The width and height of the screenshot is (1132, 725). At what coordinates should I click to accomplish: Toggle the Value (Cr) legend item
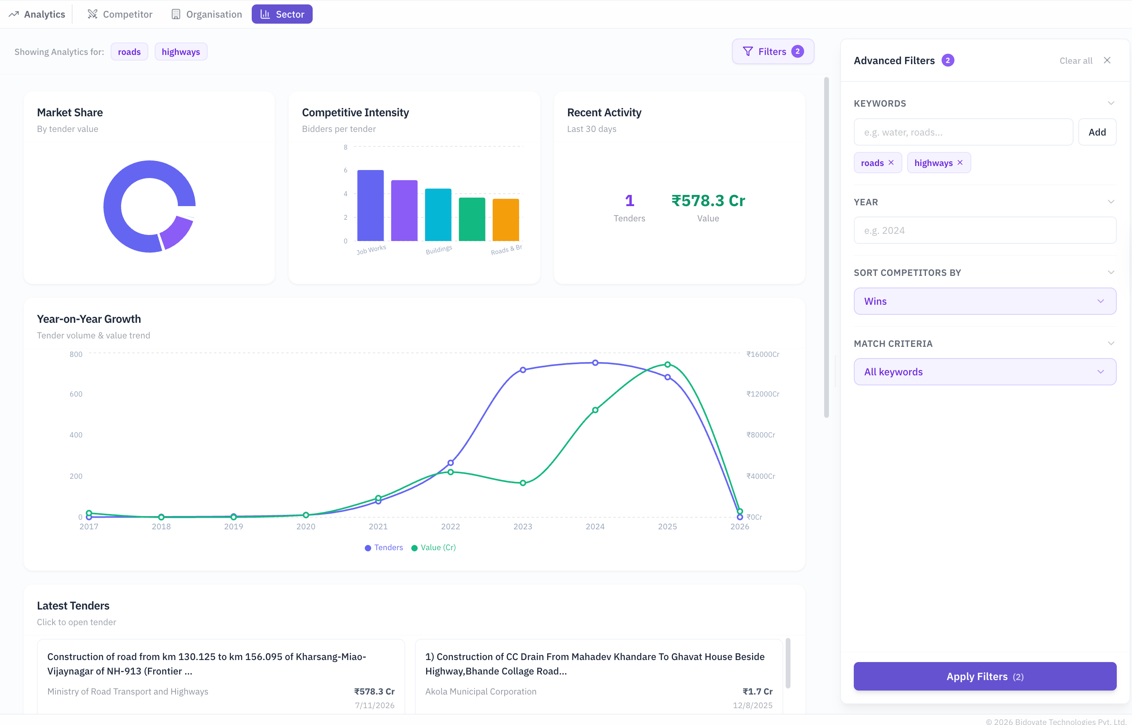tap(433, 547)
